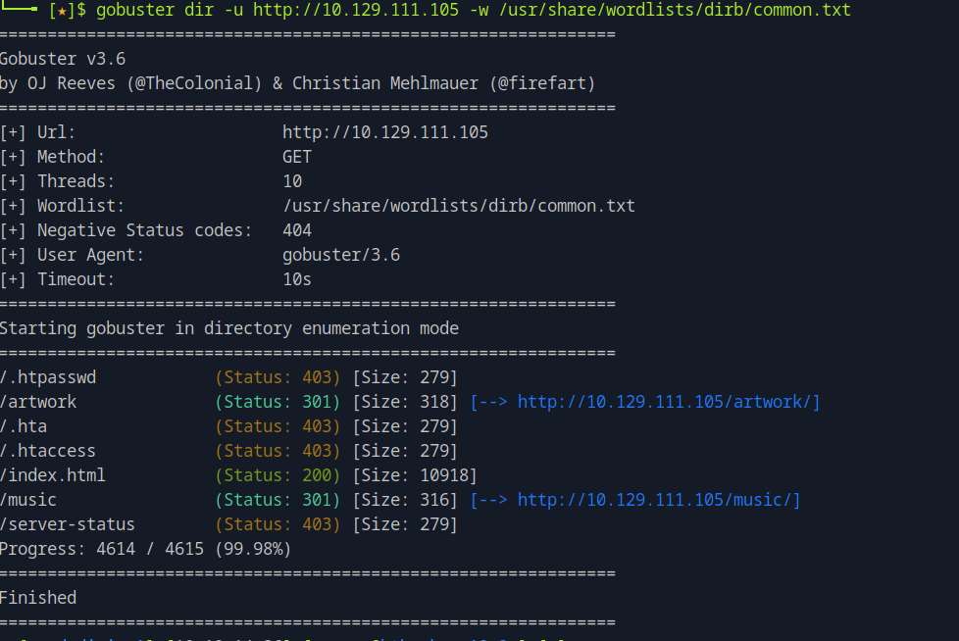Click the /.htaccess result entry
The height and width of the screenshot is (641, 959).
click(x=48, y=451)
